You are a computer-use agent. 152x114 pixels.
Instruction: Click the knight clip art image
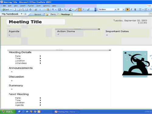[137, 64]
